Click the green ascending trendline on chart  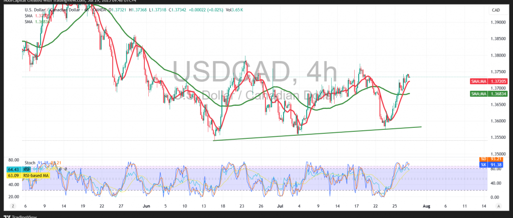(317, 133)
